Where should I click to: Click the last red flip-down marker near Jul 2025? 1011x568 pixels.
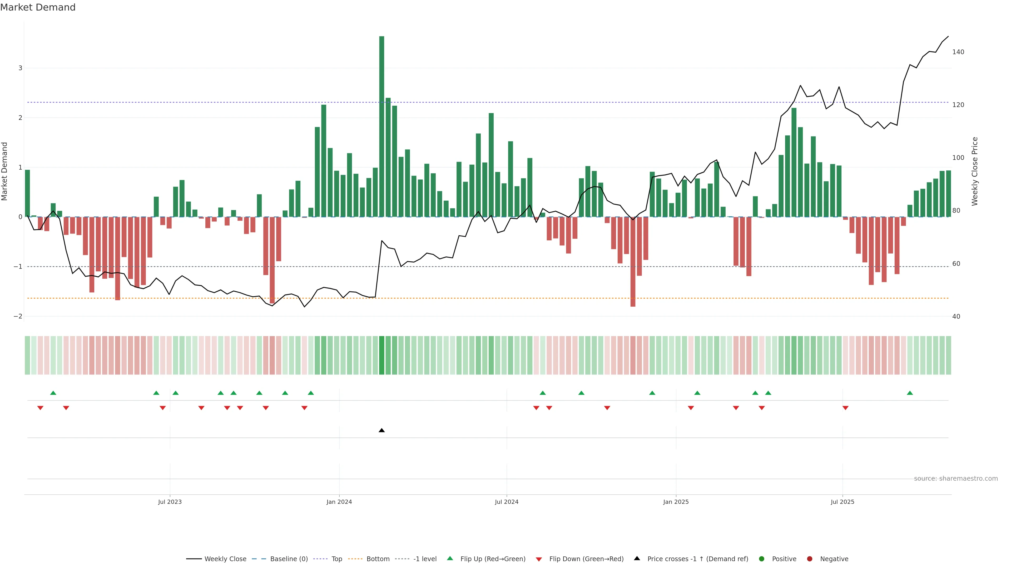(845, 408)
